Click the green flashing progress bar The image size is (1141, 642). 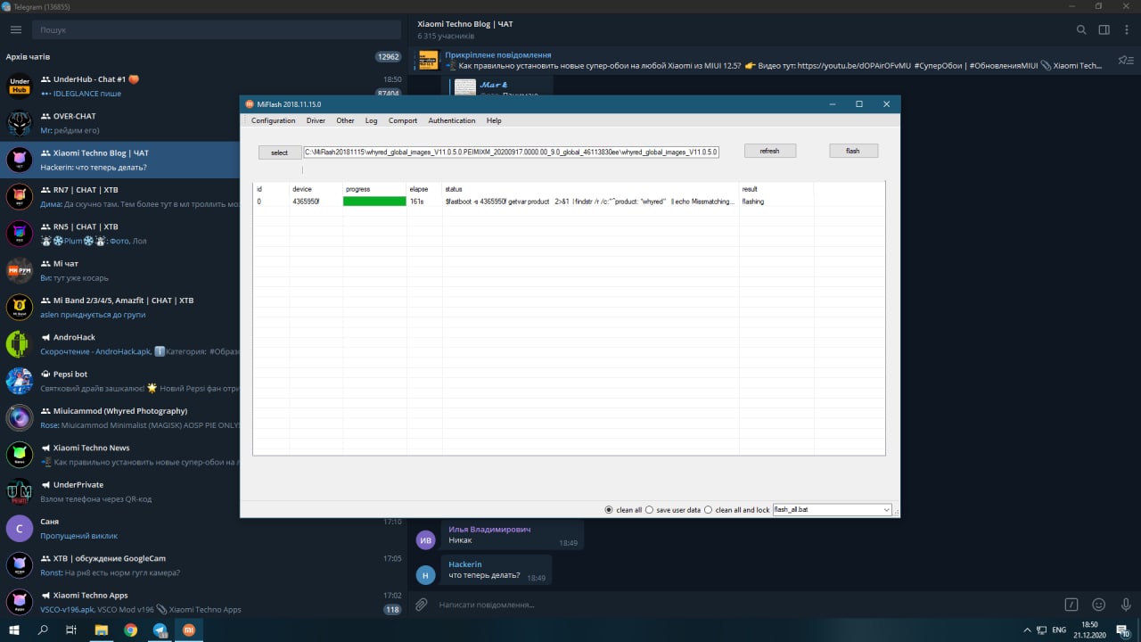point(374,202)
